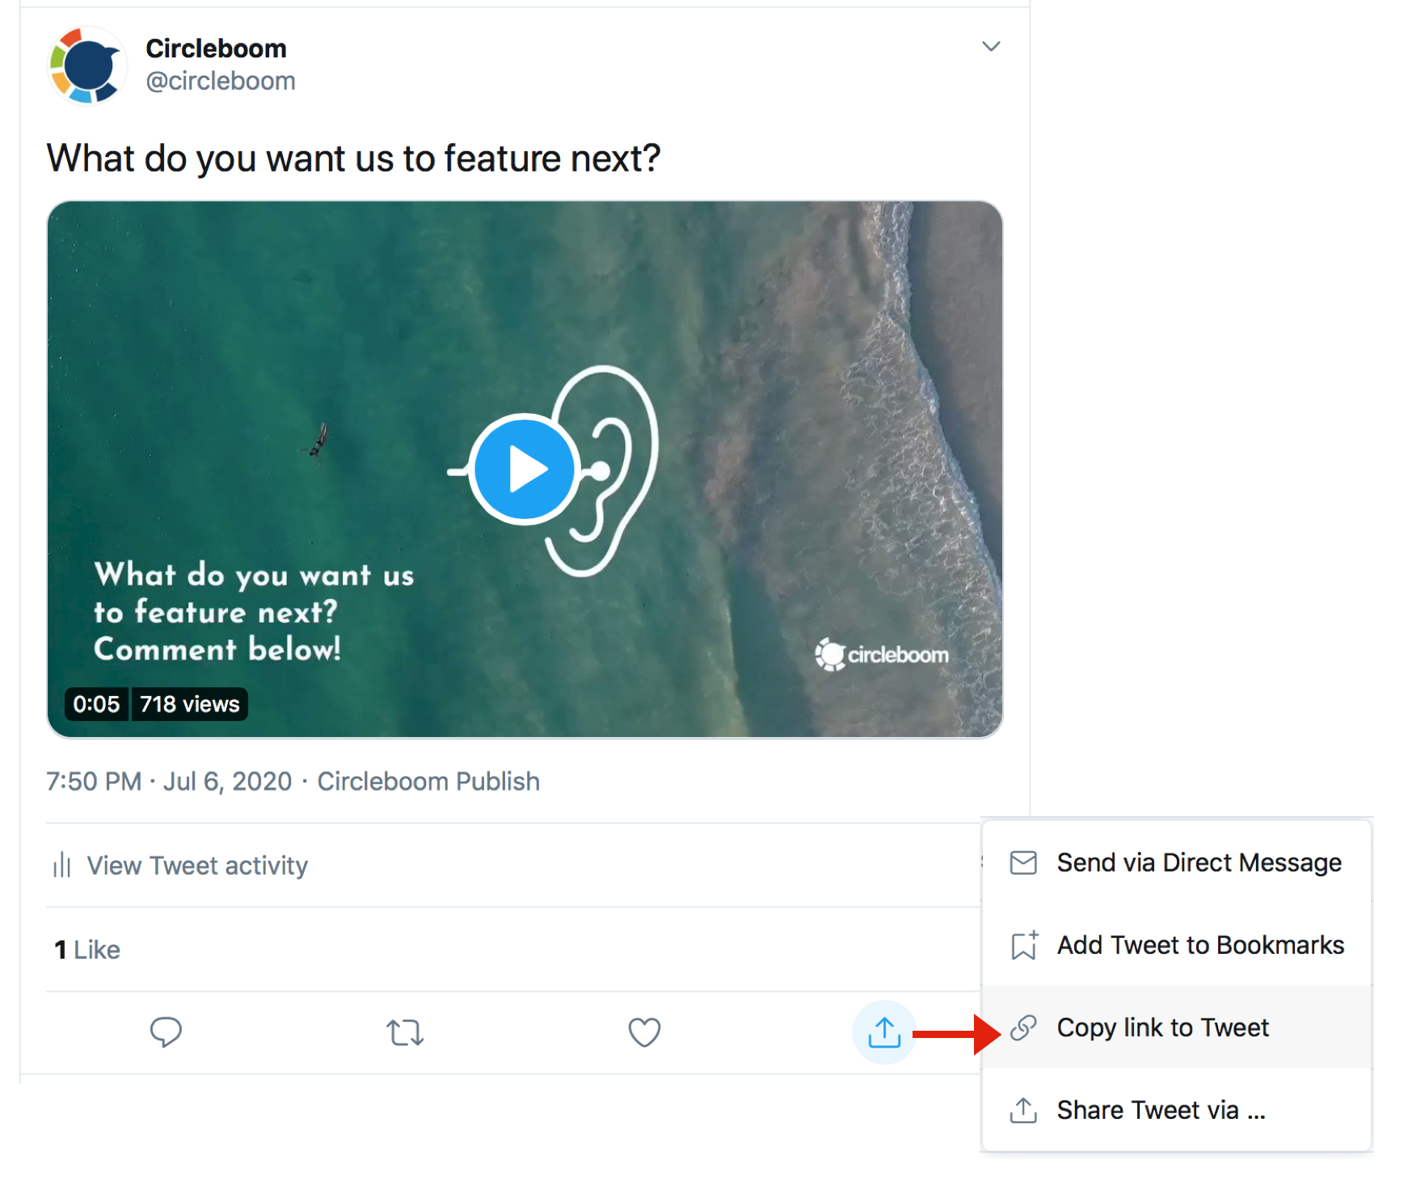The image size is (1408, 1190).
Task: Open the share options menu from the upload icon
Action: click(x=884, y=1032)
